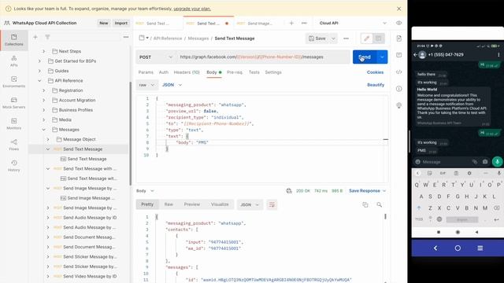The height and width of the screenshot is (283, 504).
Task: Open the Save Response dropdown
Action: click(x=368, y=191)
